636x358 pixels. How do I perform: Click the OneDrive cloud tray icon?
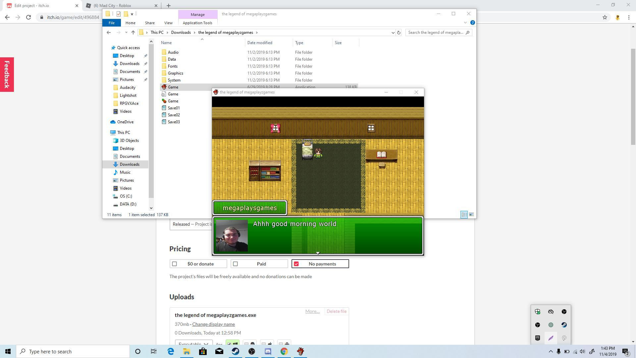[x=551, y=312]
